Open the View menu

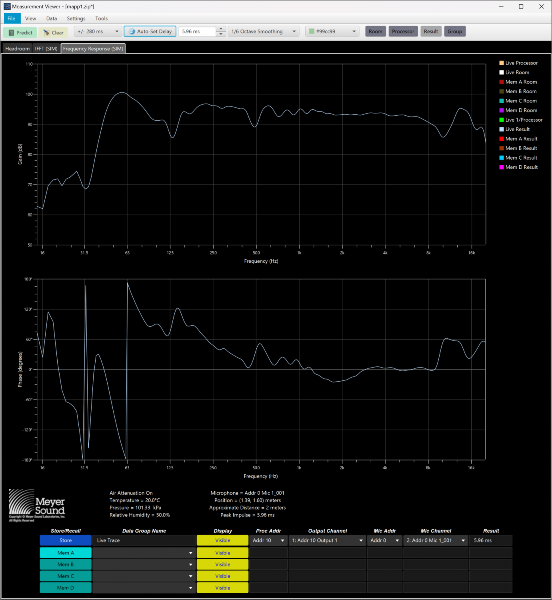[x=30, y=18]
